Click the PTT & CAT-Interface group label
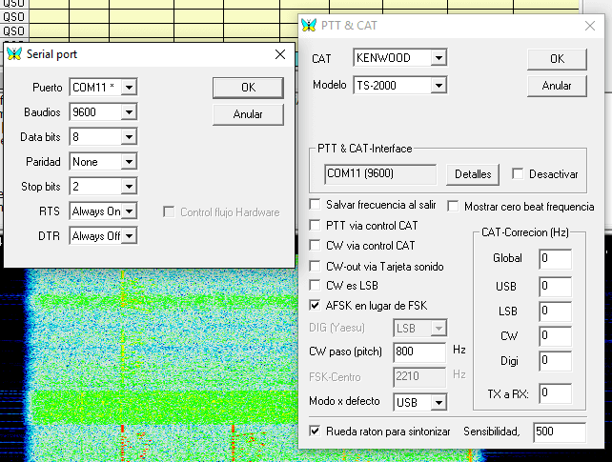Viewport: 612px width, 462px height. (x=364, y=149)
